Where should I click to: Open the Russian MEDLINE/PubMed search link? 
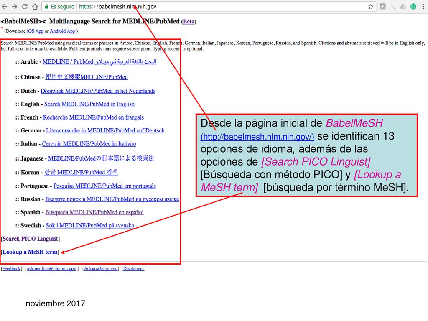[112, 199]
